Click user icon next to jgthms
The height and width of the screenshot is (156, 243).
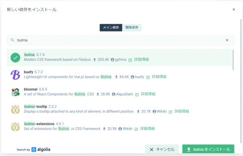(113, 59)
